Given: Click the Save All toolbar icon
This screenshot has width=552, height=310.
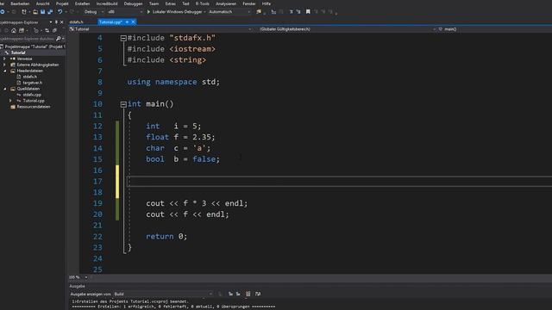Looking at the screenshot, I should [50, 11].
